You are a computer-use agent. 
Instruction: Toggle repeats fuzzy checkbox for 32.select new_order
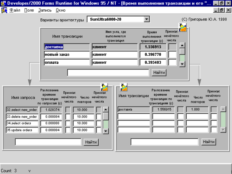(x=99, y=110)
